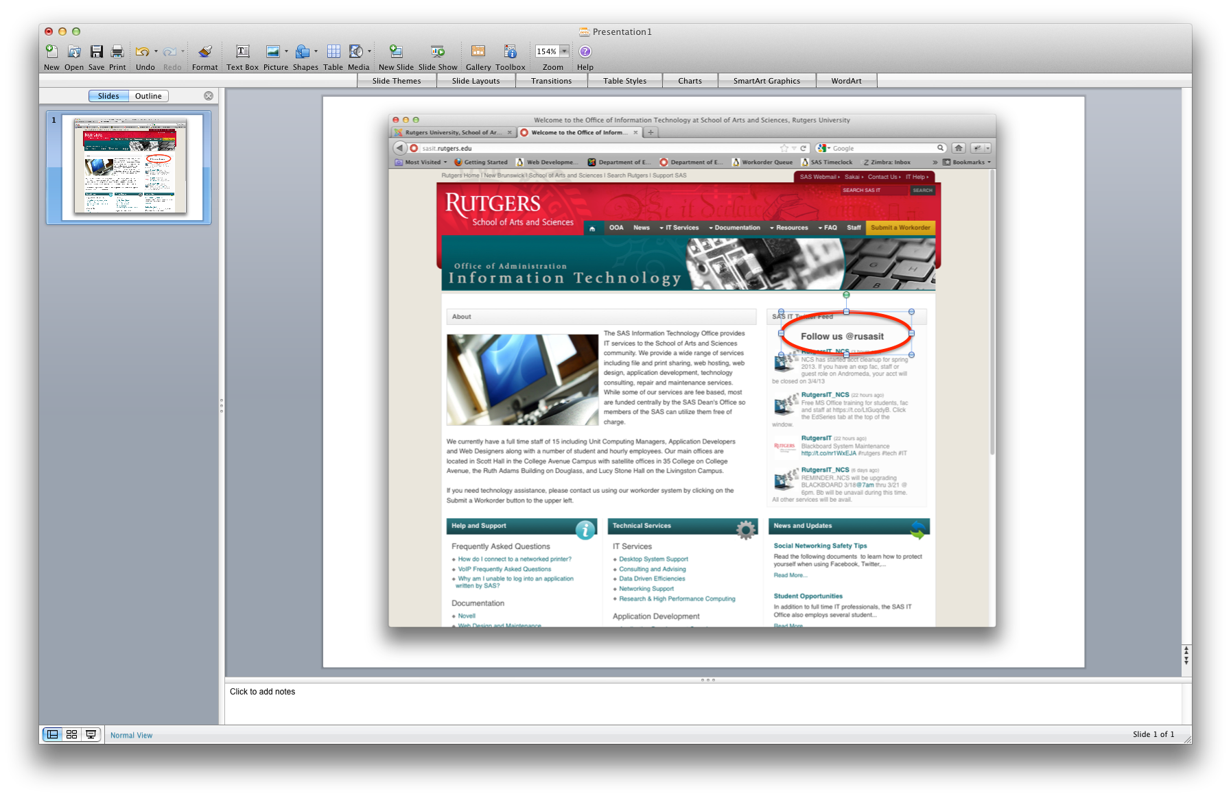The height and width of the screenshot is (798, 1231).
Task: Open the Table Styles tab
Action: click(625, 81)
